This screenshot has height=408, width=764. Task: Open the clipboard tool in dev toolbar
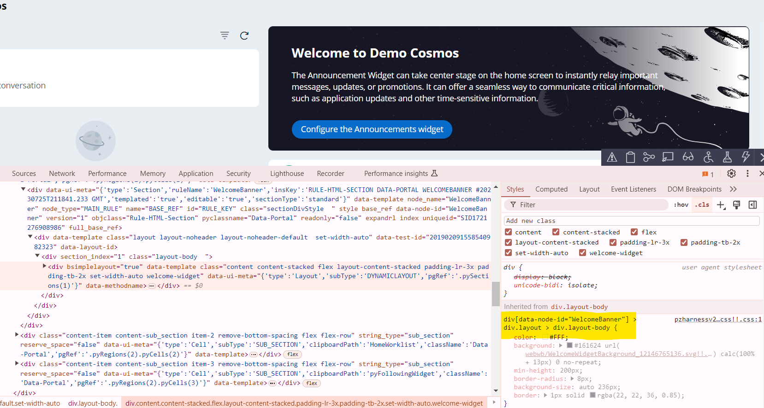(x=630, y=157)
